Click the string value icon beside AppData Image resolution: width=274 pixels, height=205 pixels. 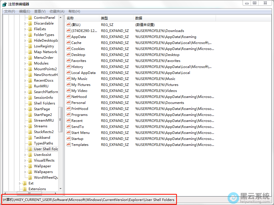click(68, 37)
